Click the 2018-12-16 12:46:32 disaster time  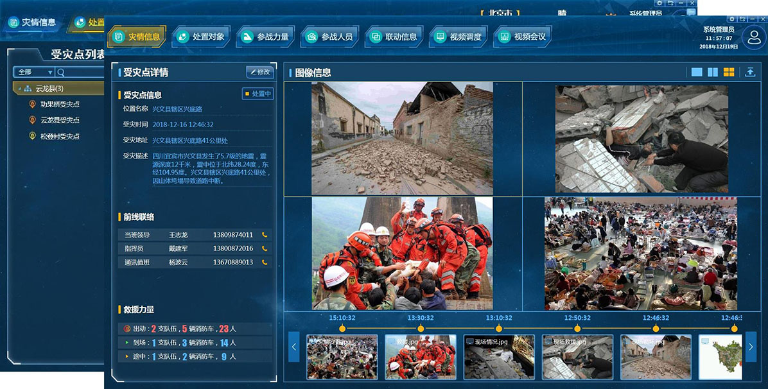(x=183, y=125)
